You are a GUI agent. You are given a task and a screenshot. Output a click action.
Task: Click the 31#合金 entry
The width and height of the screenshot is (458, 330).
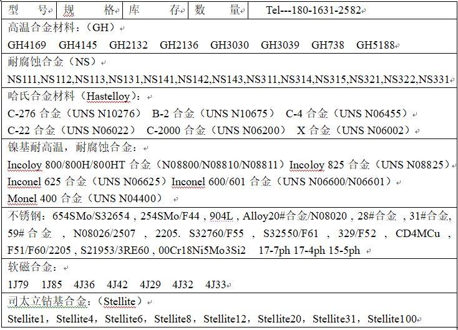(x=429, y=216)
